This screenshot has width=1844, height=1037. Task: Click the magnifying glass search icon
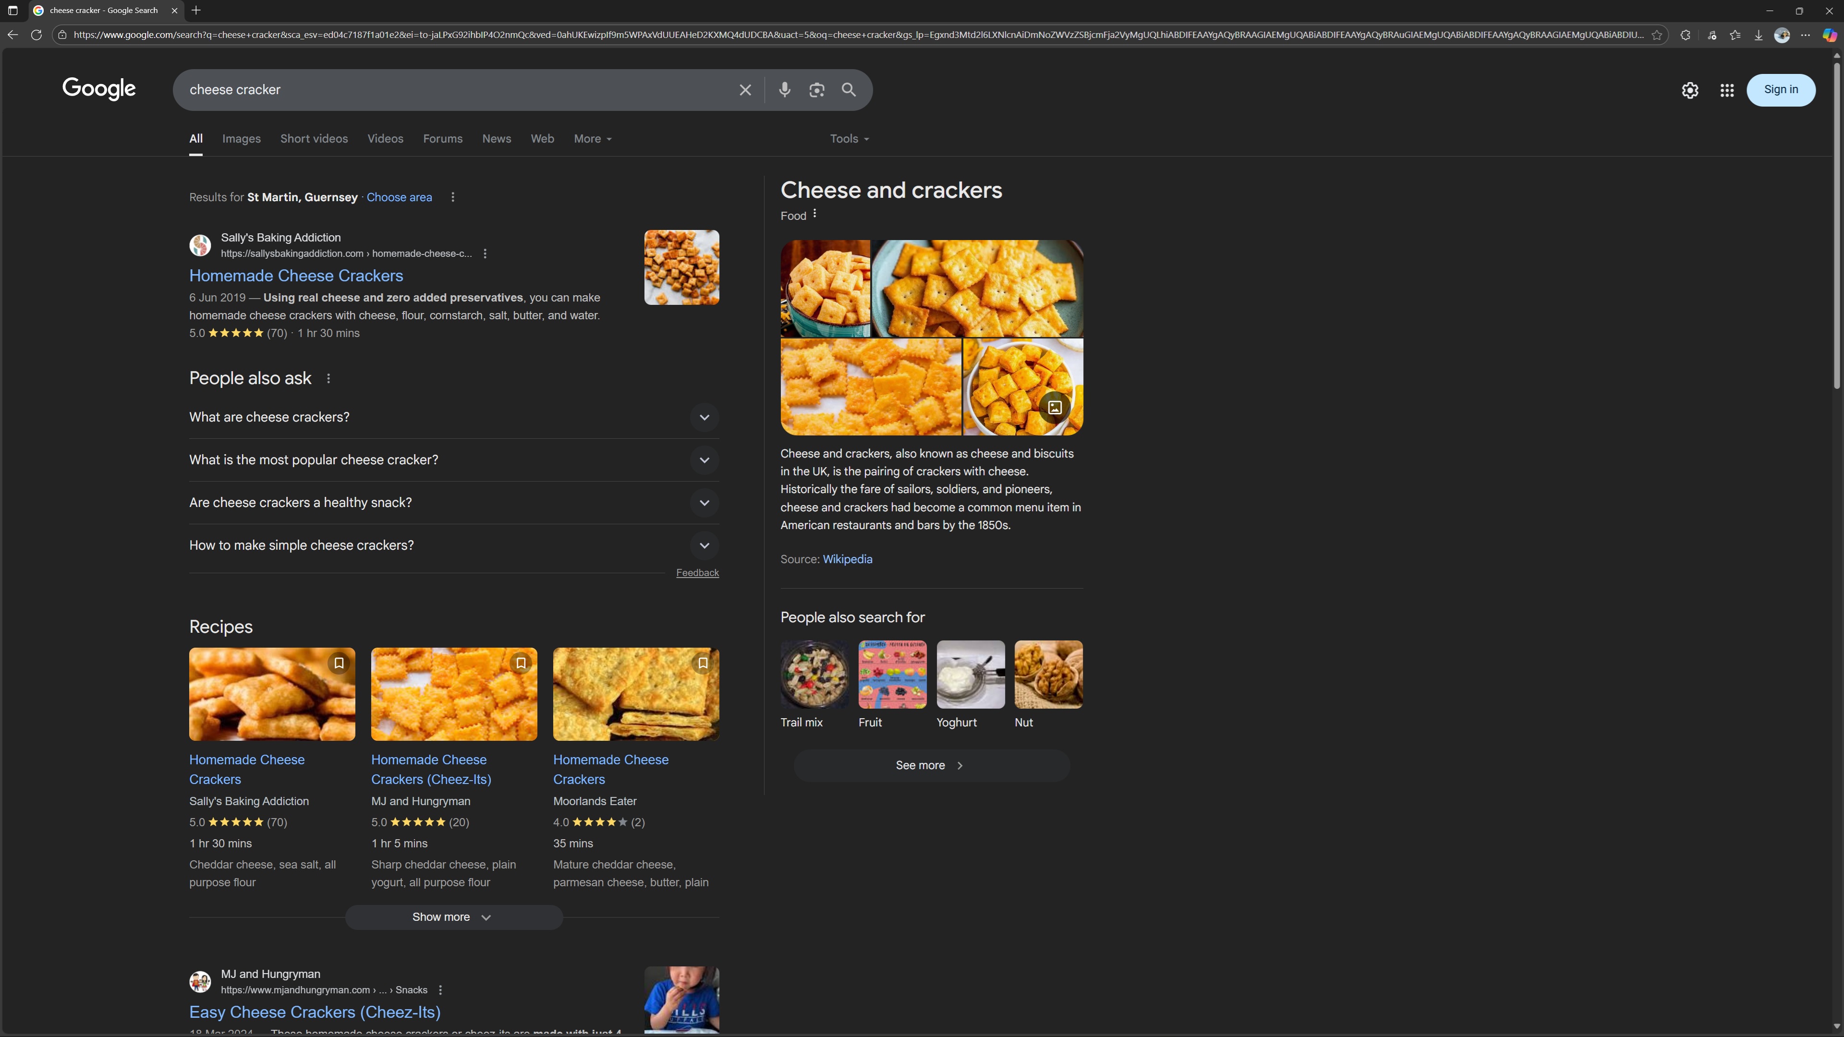click(x=849, y=89)
